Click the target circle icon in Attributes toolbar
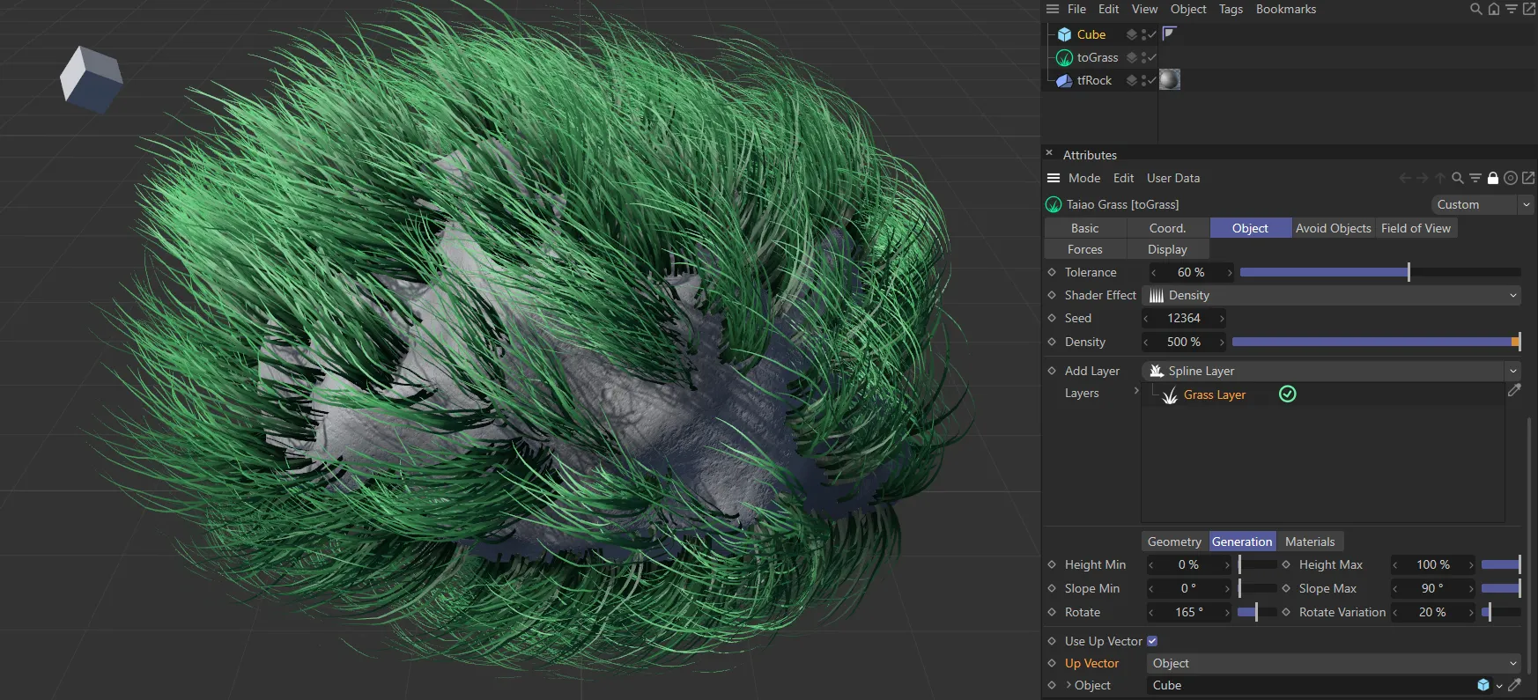 (1511, 178)
